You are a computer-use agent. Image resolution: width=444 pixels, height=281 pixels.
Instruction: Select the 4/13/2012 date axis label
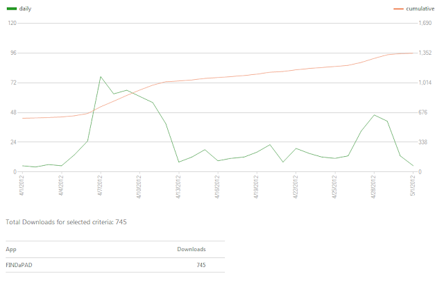coord(178,187)
